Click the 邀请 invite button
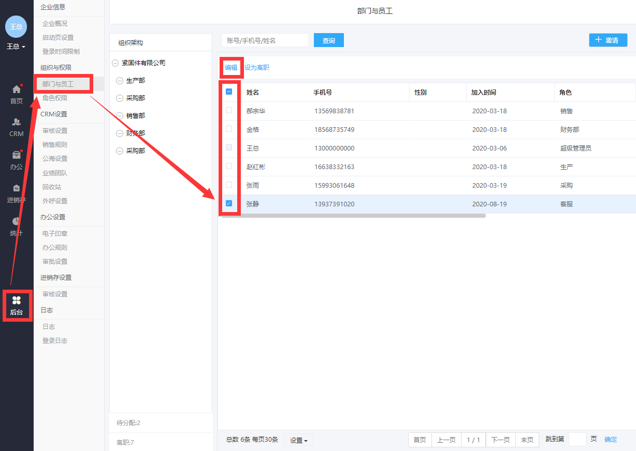Screen dimensions: 636x451 click(608, 40)
